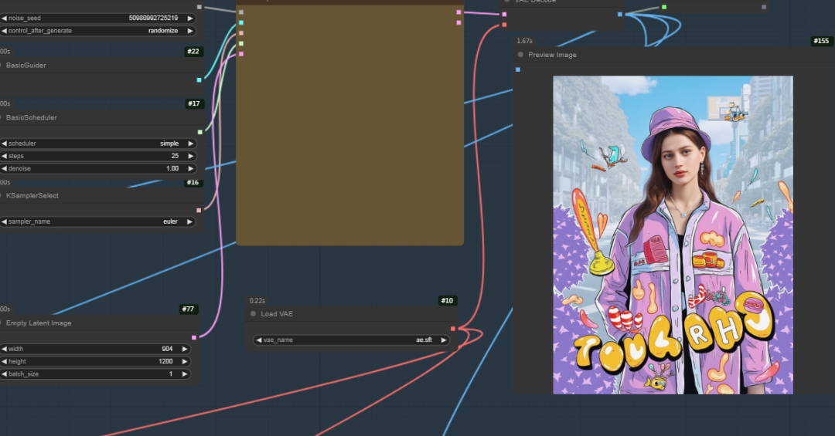Select previous sampler_name option
Viewport: 835px width, 436px height.
5,221
